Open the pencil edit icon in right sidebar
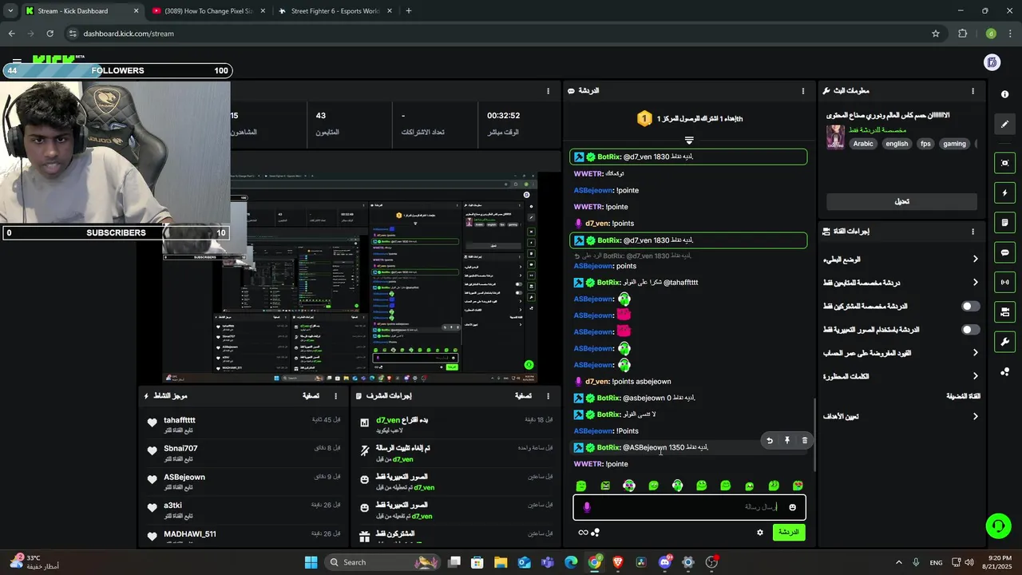The image size is (1022, 575). [1004, 125]
